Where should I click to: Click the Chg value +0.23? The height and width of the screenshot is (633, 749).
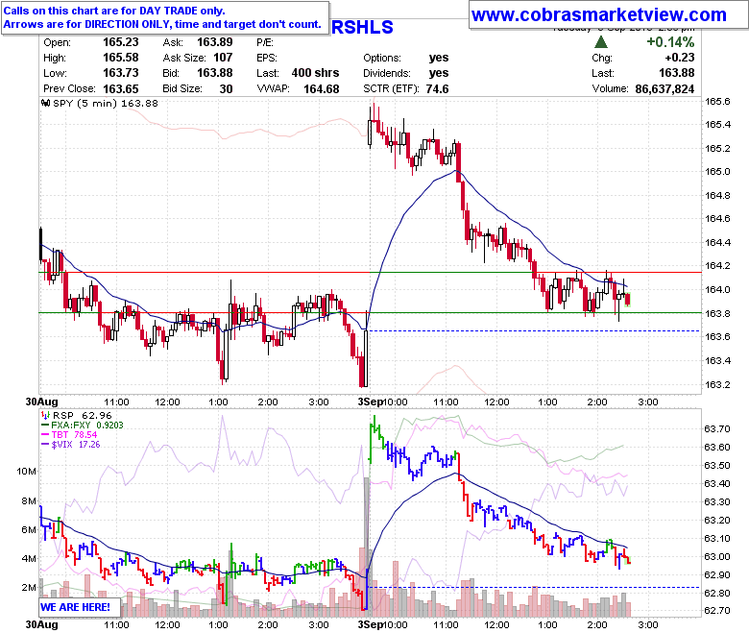pos(679,58)
